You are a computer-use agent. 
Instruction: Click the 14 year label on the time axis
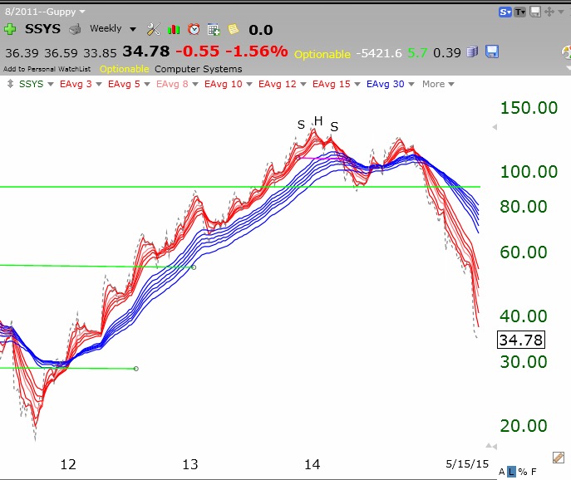(x=312, y=464)
